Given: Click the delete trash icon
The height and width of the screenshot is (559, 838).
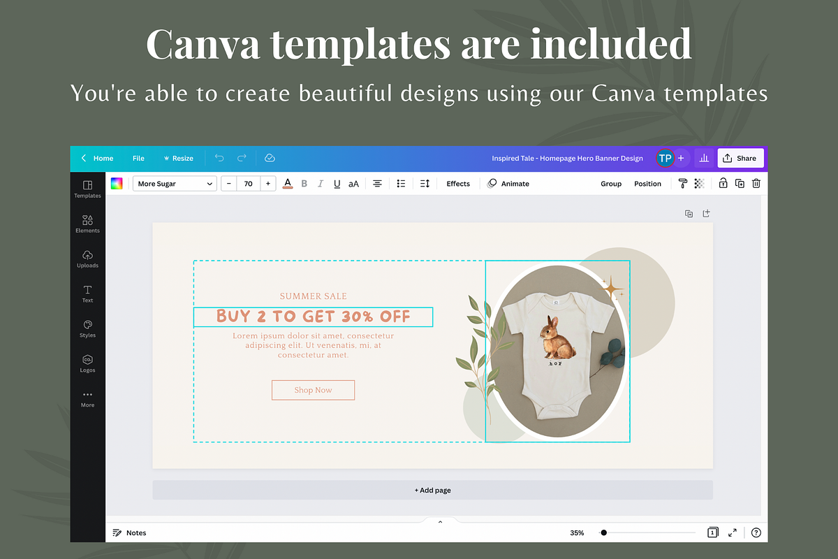Looking at the screenshot, I should point(756,184).
